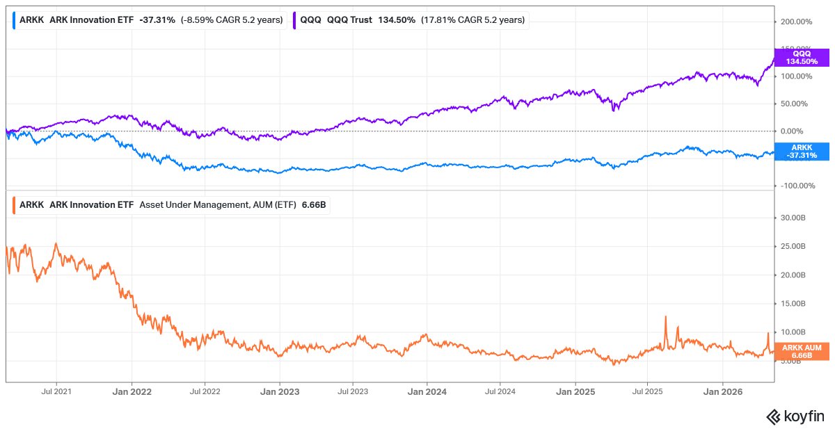Click the 100.00% y-axis label
The height and width of the screenshot is (431, 835).
(x=795, y=76)
